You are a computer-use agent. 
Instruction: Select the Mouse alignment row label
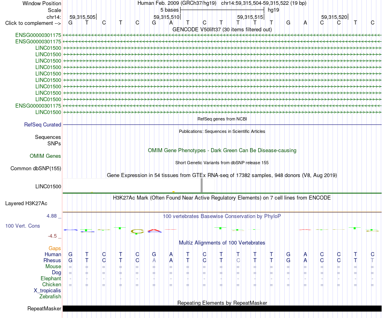(53, 267)
